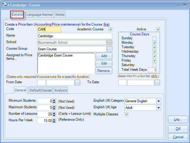Toggle the Academic Course checkbox
Viewport: 190px width, 143px height.
click(110, 29)
